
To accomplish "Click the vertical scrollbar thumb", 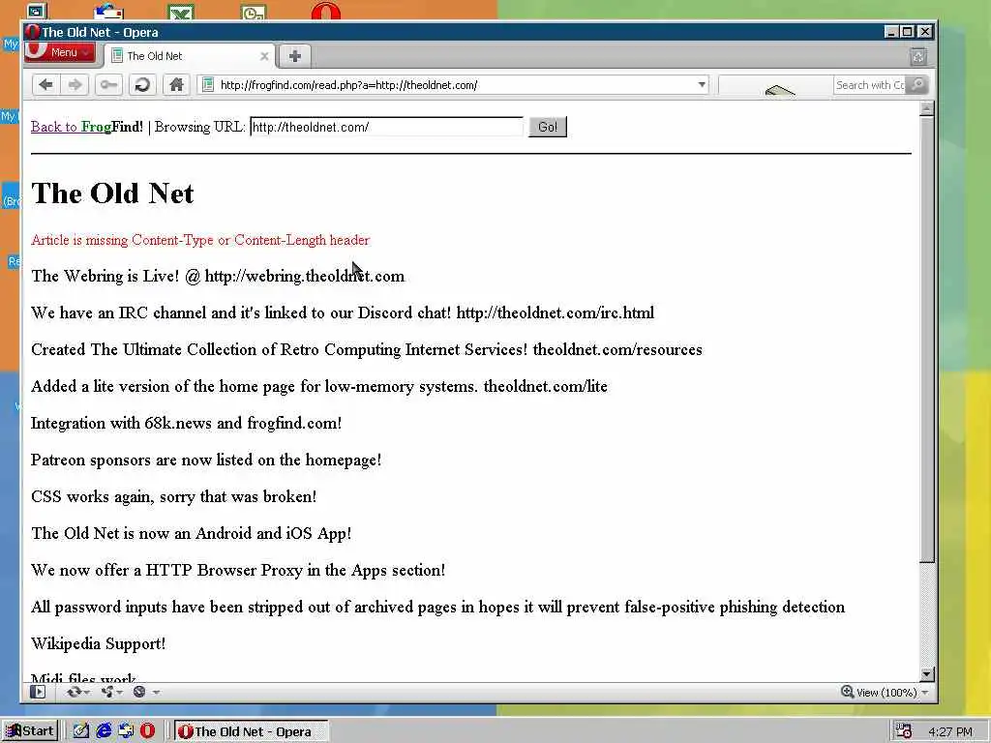I will click(926, 338).
